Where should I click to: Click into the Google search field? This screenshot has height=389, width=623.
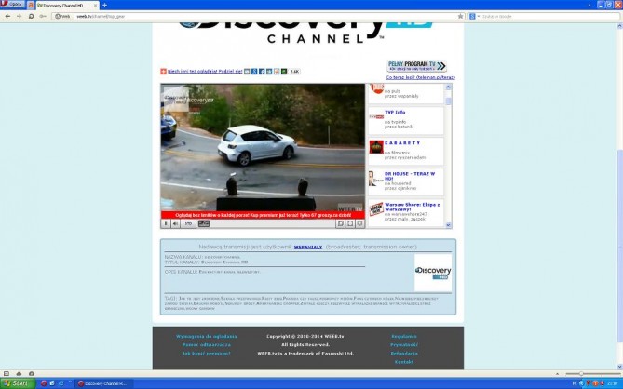(x=549, y=16)
